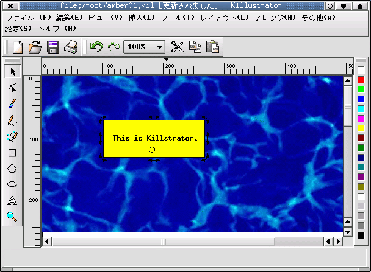
Task: Open the ツール(T) menu
Action: (x=178, y=18)
